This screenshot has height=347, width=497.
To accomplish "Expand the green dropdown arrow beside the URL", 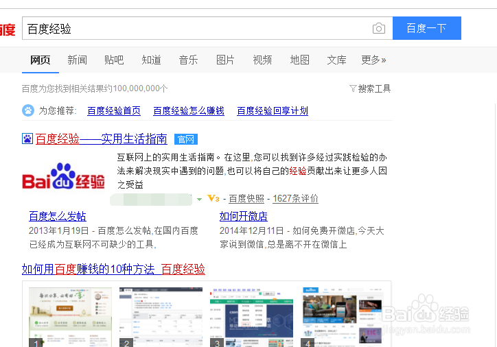I will coord(199,200).
